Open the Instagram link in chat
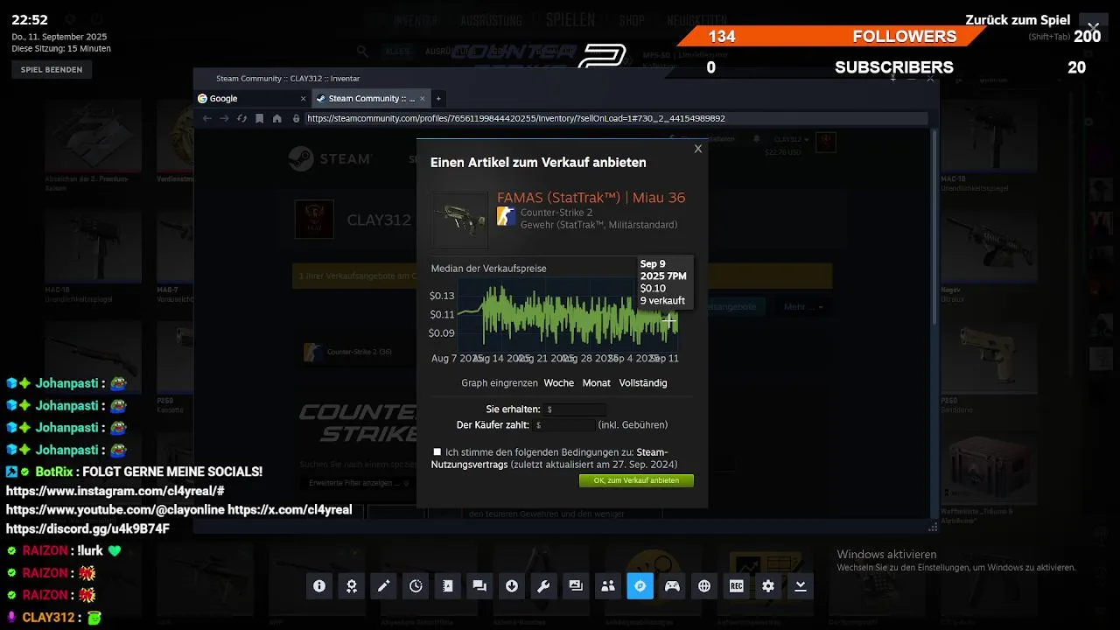The width and height of the screenshot is (1120, 630). pos(115,491)
